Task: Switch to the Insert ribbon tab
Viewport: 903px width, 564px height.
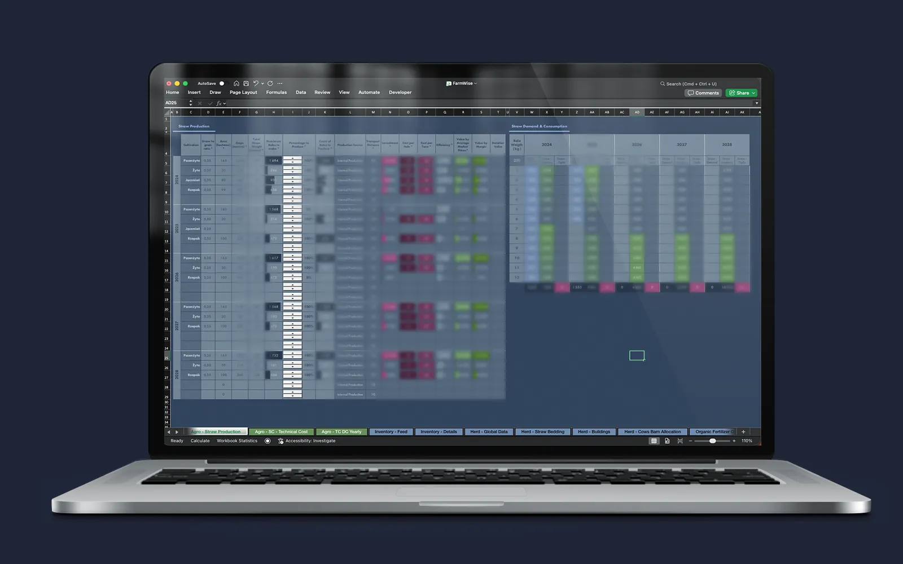Action: click(194, 92)
